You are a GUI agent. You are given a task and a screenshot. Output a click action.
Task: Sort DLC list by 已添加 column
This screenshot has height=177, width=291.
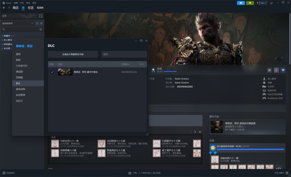coord(125,64)
